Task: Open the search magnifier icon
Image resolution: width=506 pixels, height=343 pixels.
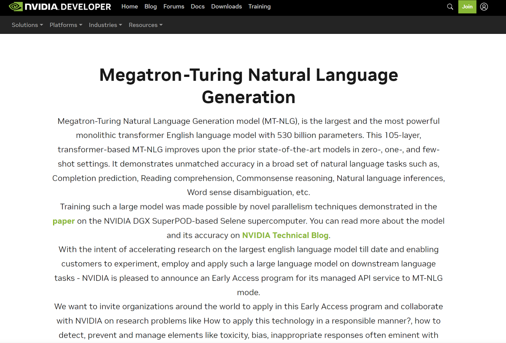Action: tap(450, 7)
